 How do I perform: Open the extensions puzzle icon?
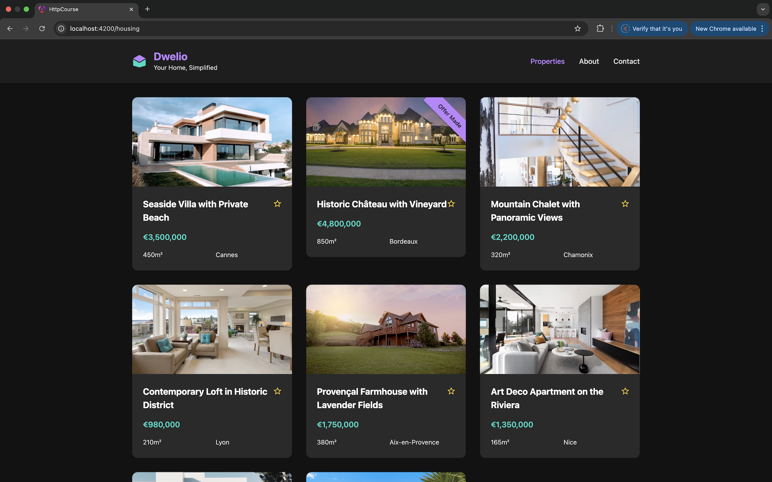click(x=600, y=29)
